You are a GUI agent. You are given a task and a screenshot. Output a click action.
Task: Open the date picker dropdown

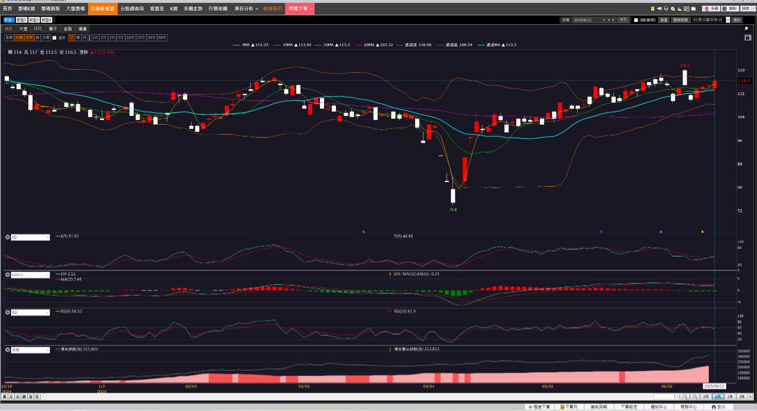(x=604, y=20)
